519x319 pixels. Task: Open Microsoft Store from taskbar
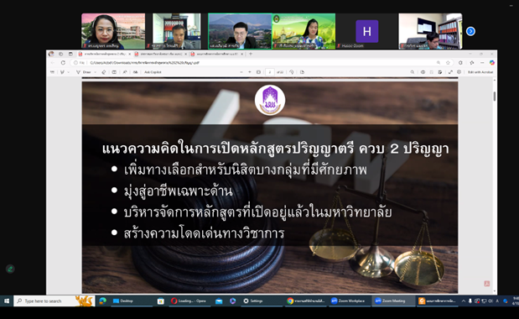pos(160,301)
